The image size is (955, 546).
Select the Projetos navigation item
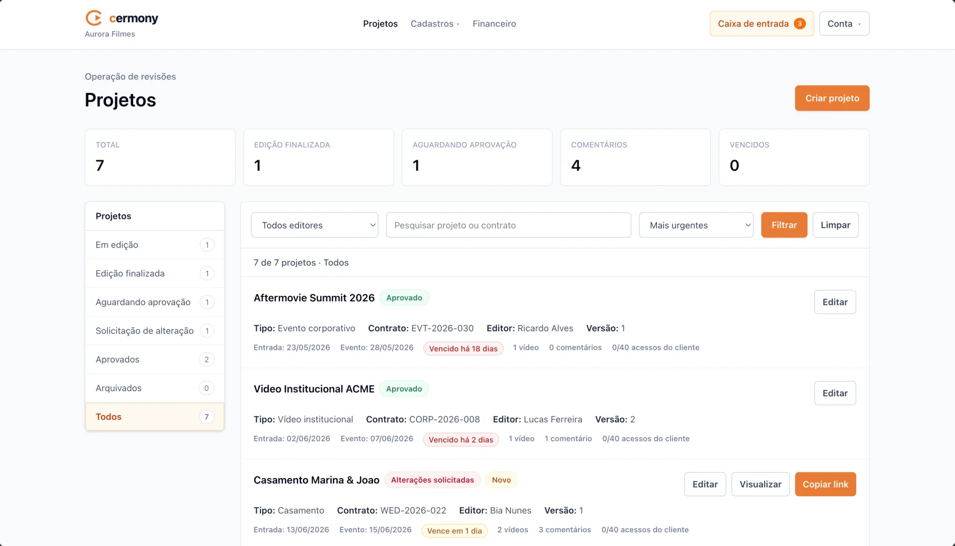(380, 23)
